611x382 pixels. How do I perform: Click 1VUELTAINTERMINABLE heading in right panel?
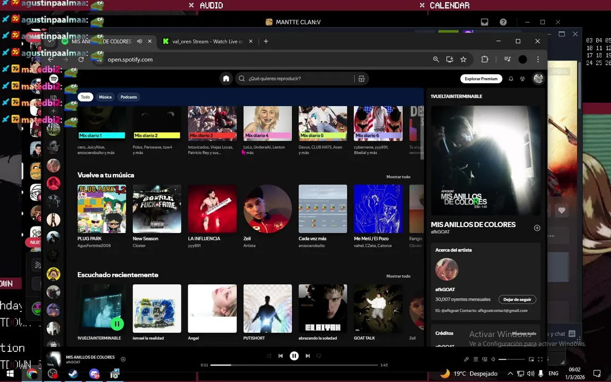coord(456,96)
